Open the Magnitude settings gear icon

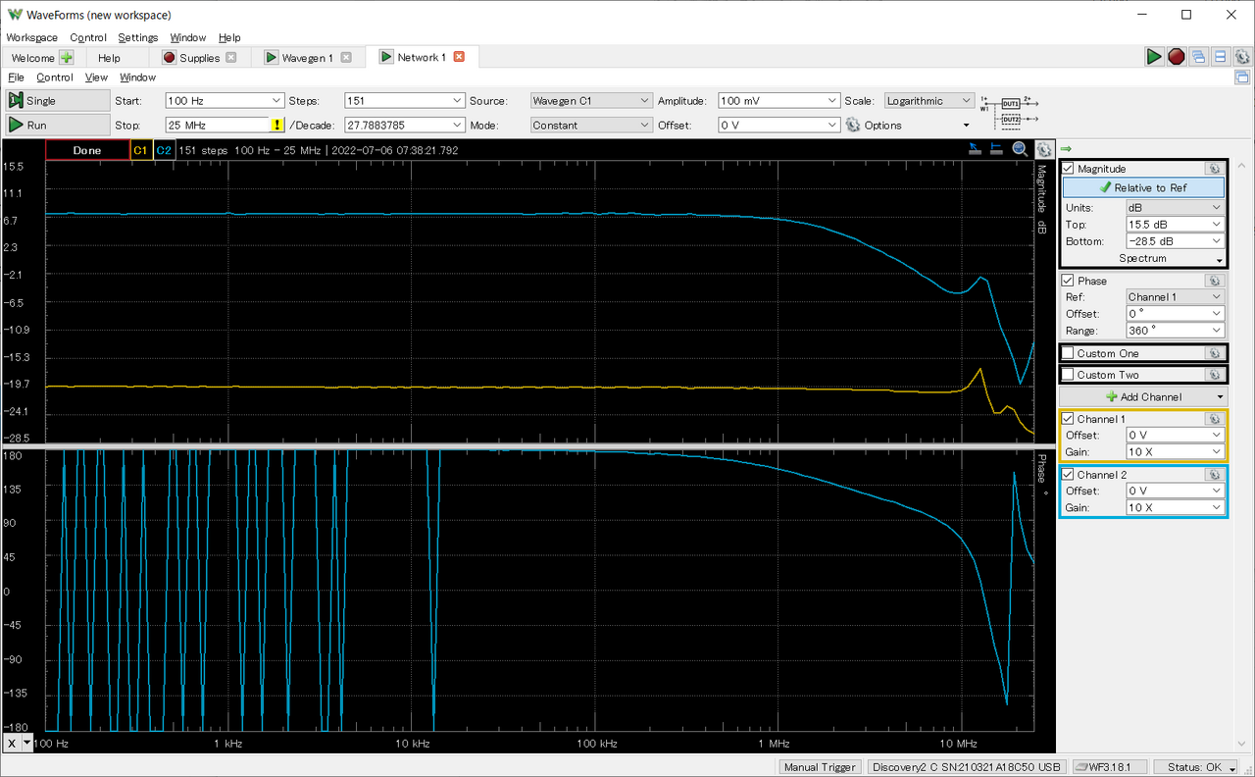tap(1213, 169)
